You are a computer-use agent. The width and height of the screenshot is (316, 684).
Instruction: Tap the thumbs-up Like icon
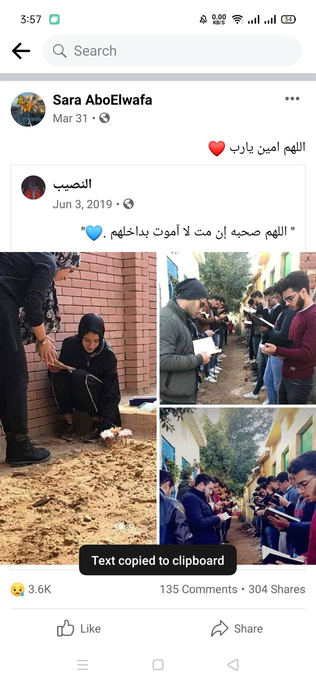[65, 628]
